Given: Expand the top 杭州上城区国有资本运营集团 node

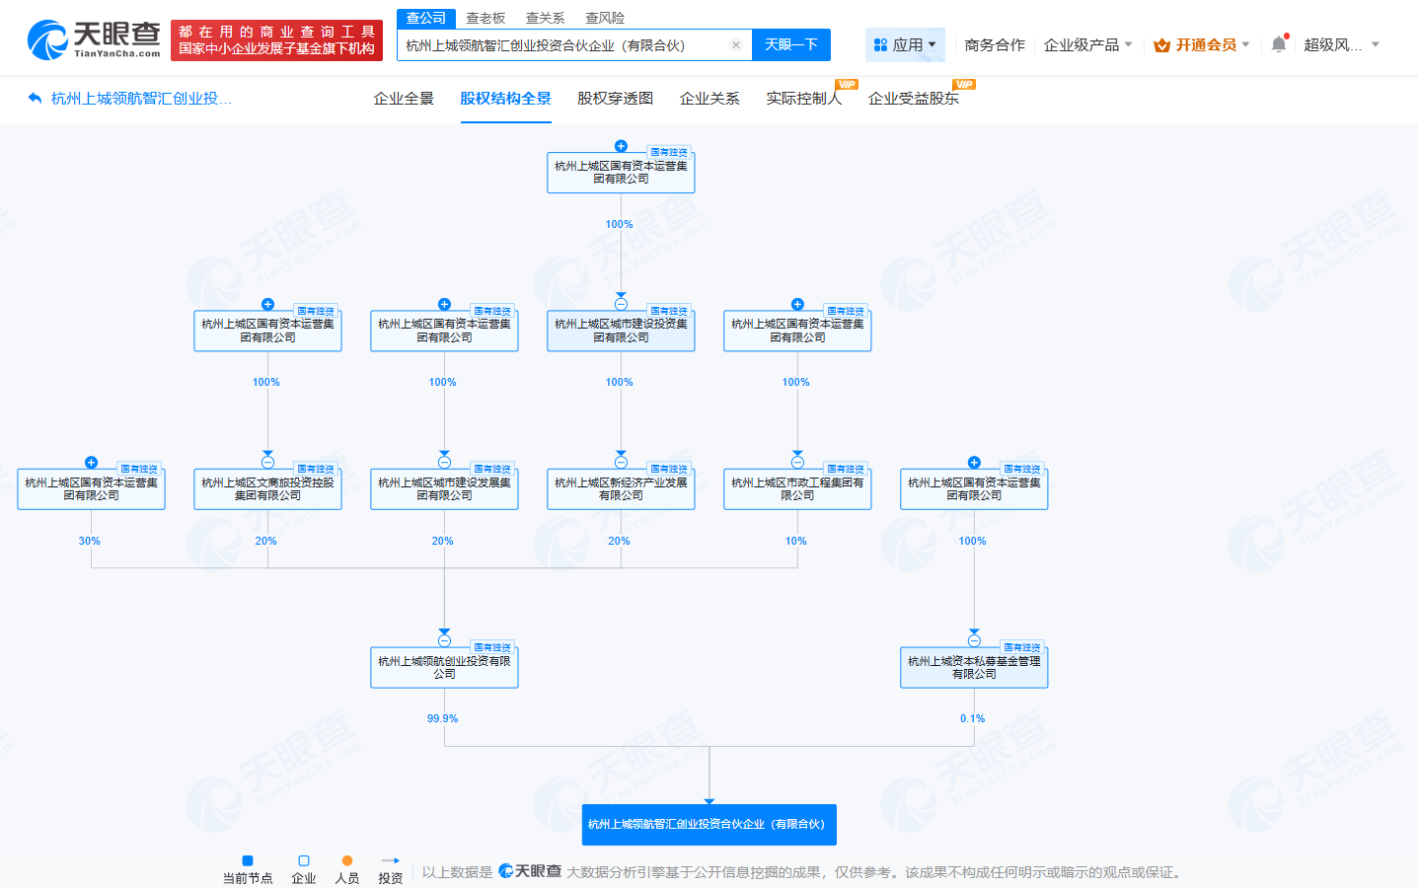Looking at the screenshot, I should pos(620,145).
